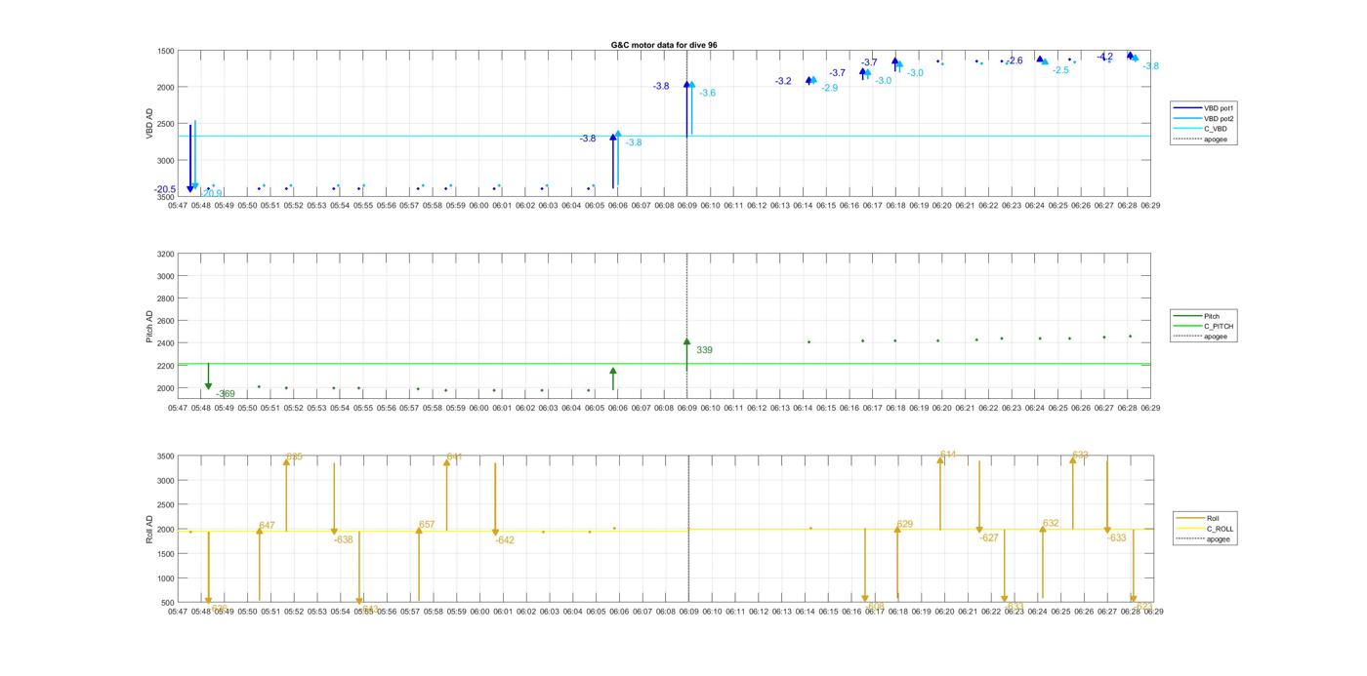Click the '06:29' x-tick under Pitch plot
Screen dimensions: 1367x676
1150,408
